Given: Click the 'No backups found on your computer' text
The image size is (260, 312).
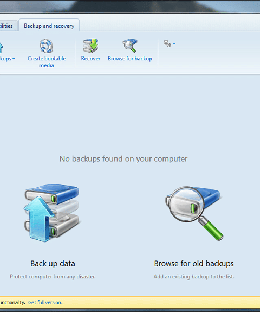Looking at the screenshot, I should point(123,159).
